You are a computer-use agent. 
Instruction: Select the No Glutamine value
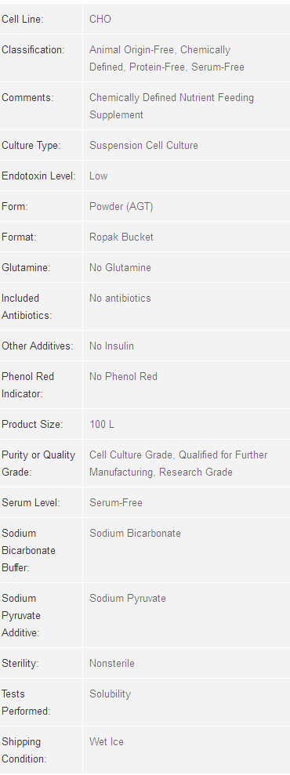click(120, 268)
